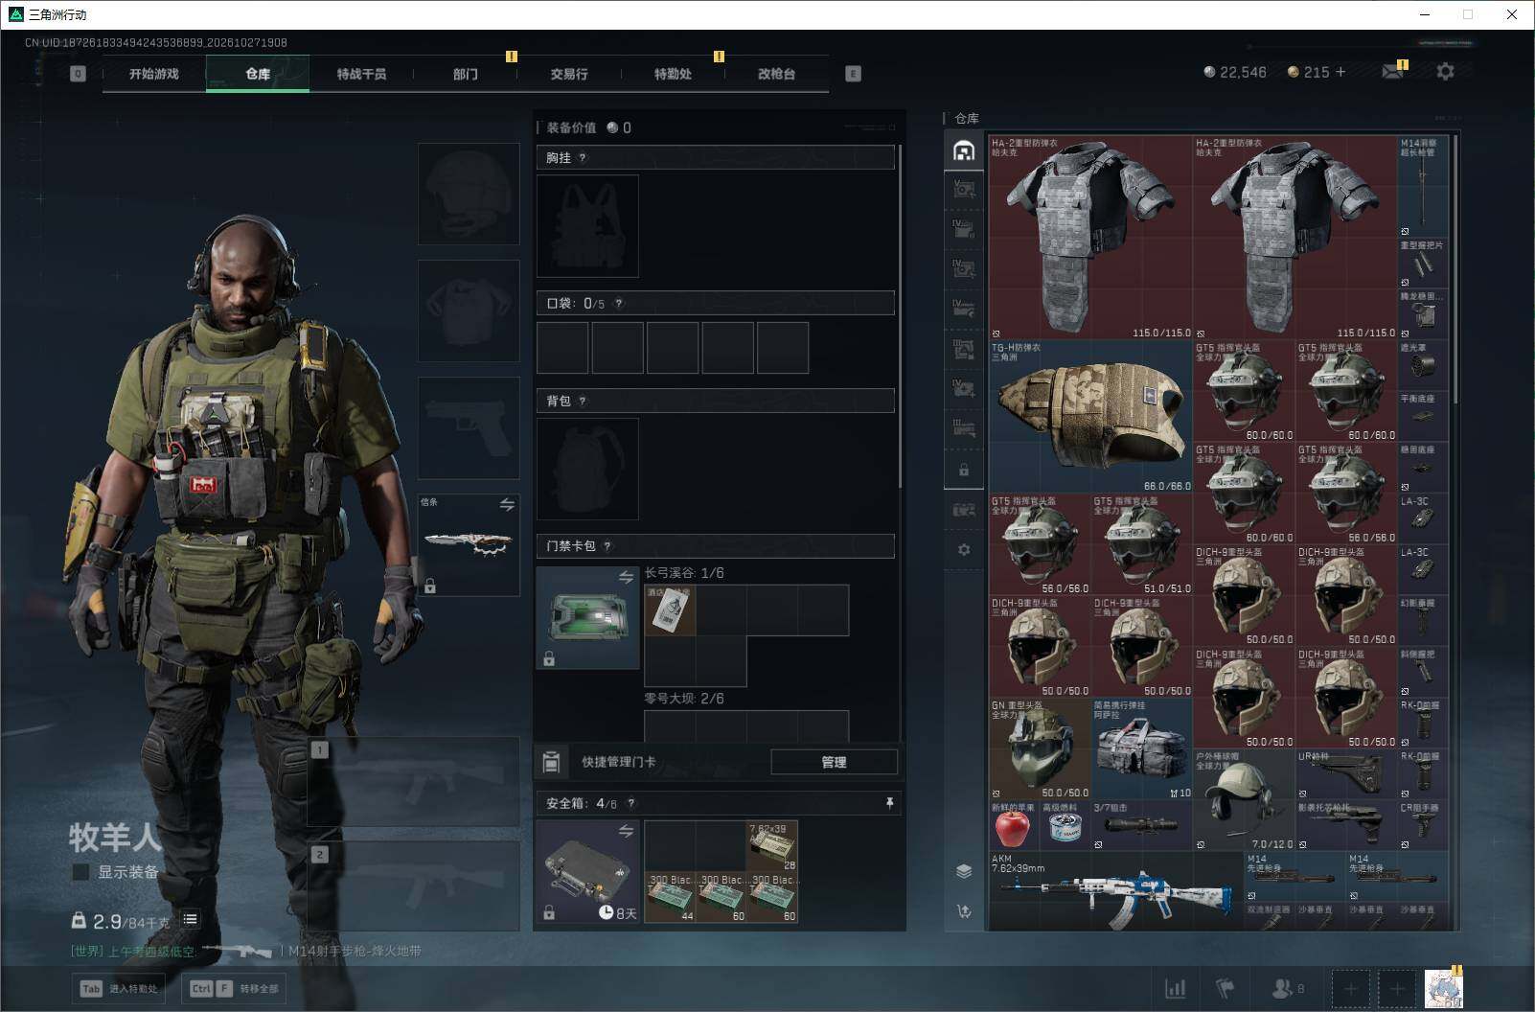Image resolution: width=1535 pixels, height=1012 pixels.
Task: Open the mail envelope icon
Action: pos(1392,72)
